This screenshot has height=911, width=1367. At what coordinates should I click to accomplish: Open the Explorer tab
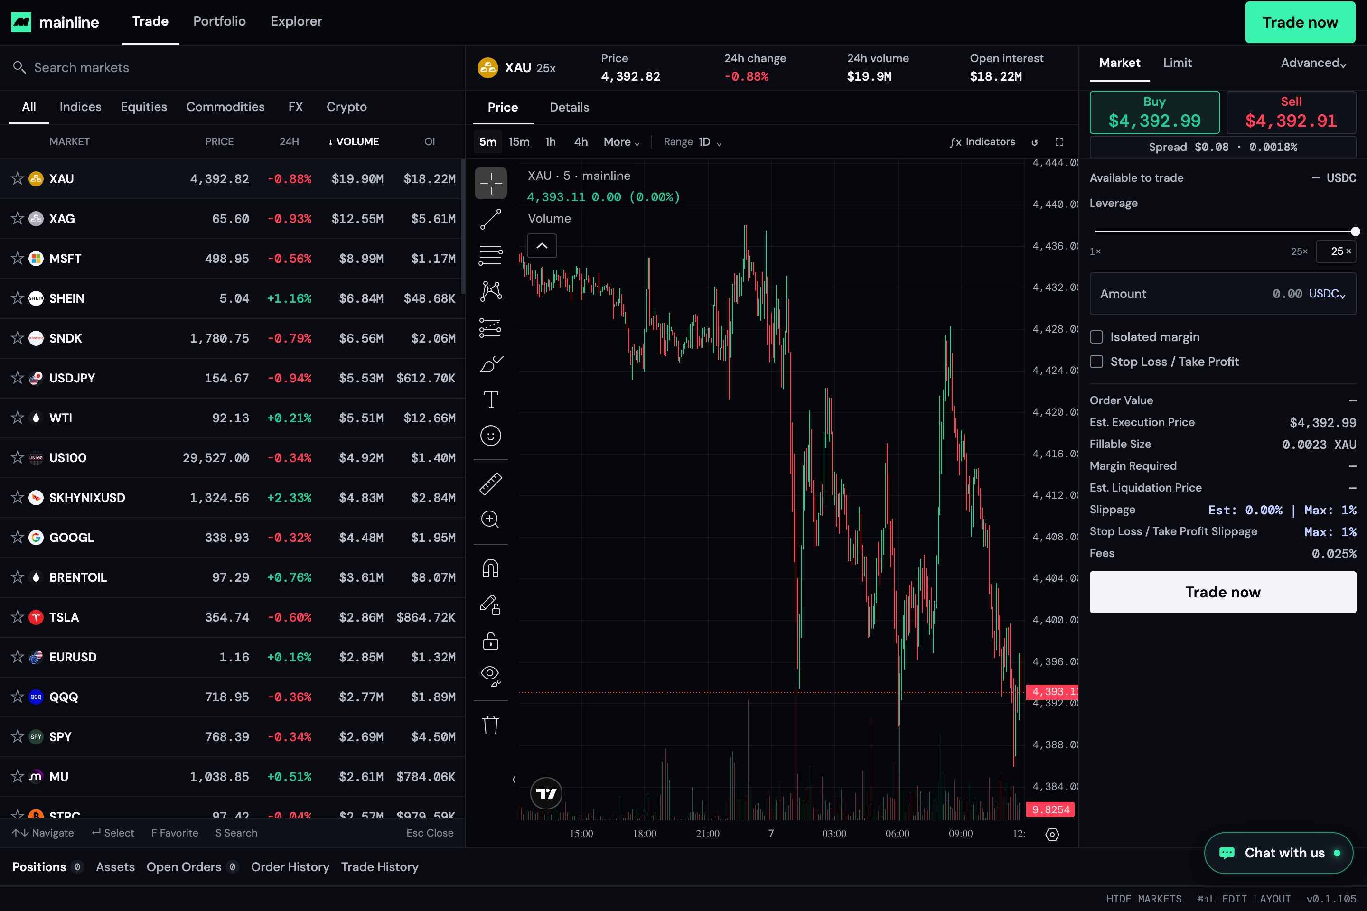click(x=296, y=21)
